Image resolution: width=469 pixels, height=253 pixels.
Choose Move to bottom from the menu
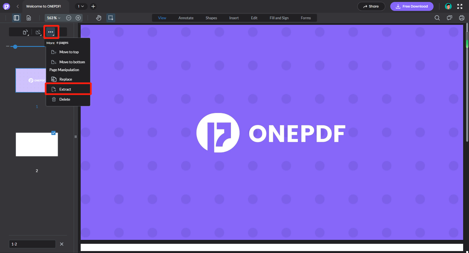click(x=68, y=62)
